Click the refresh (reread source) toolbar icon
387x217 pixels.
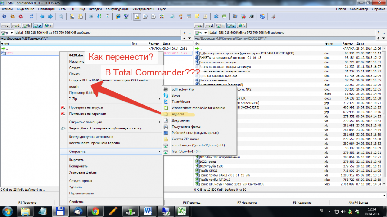coord(31,17)
